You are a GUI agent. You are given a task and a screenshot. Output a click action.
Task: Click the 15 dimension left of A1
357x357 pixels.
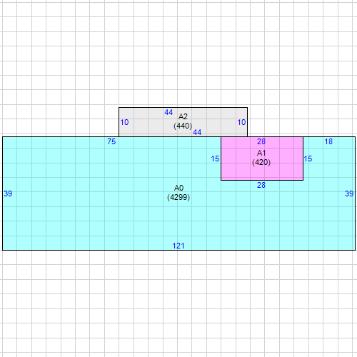coord(215,159)
